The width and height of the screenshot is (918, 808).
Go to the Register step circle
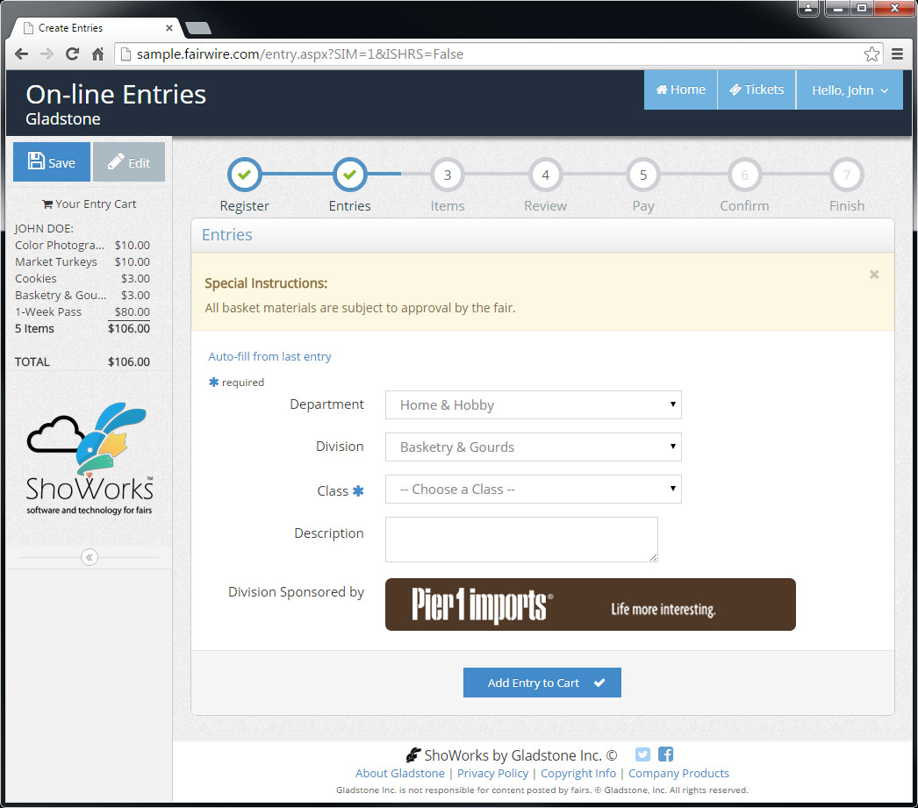click(x=244, y=175)
